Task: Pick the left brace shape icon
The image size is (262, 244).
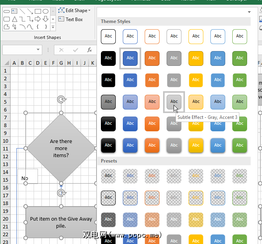Action: point(38,27)
